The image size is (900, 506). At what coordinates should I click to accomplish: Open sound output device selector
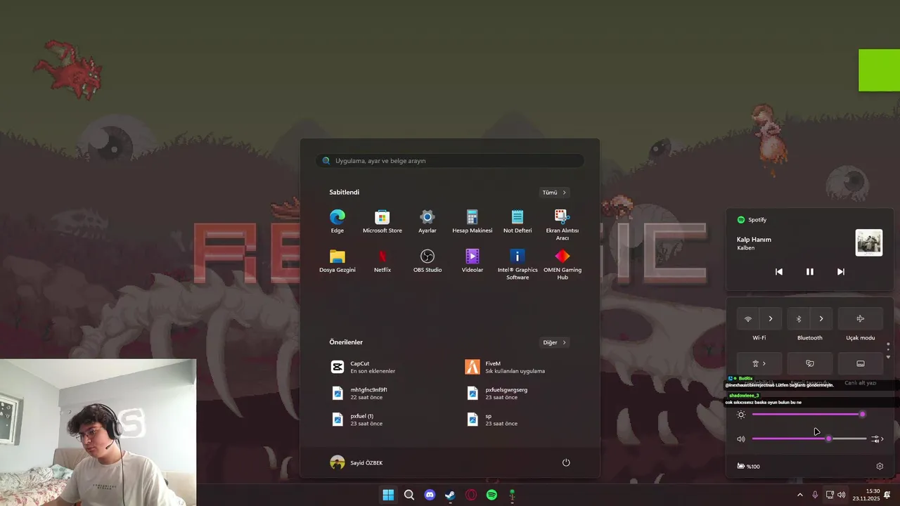pyautogui.click(x=877, y=439)
